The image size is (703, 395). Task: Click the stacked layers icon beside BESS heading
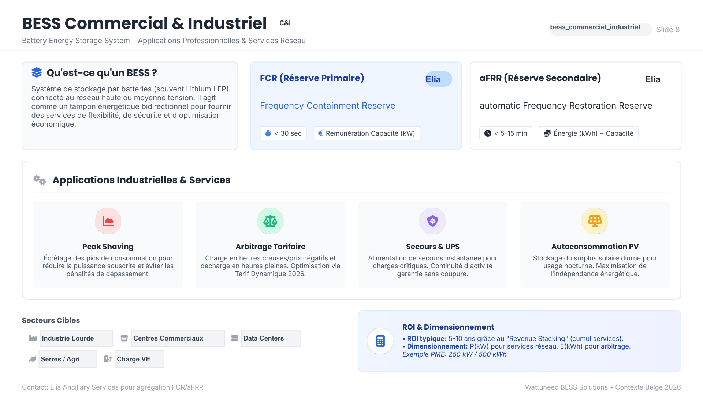pyautogui.click(x=37, y=72)
